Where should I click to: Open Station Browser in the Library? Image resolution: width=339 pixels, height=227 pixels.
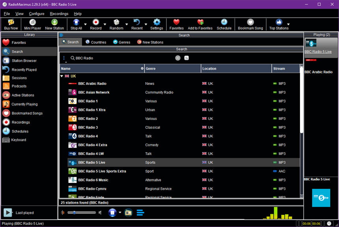29,61
